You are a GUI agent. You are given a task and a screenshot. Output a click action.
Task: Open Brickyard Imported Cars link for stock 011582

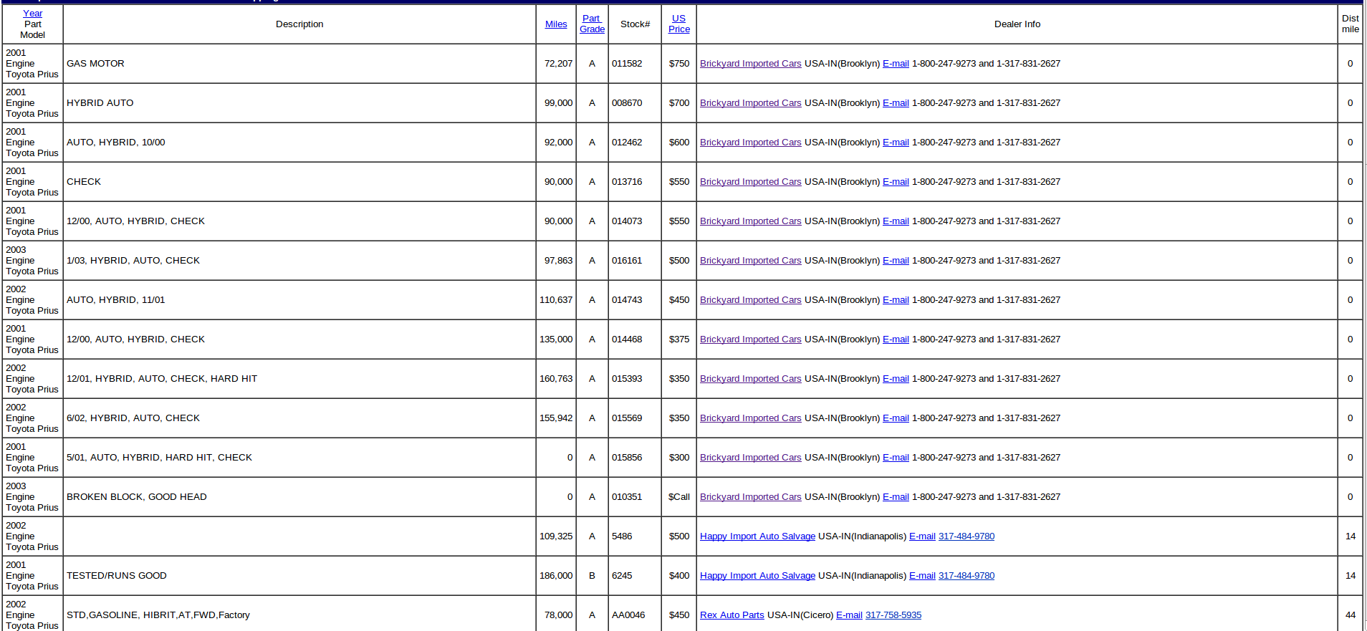click(x=751, y=64)
